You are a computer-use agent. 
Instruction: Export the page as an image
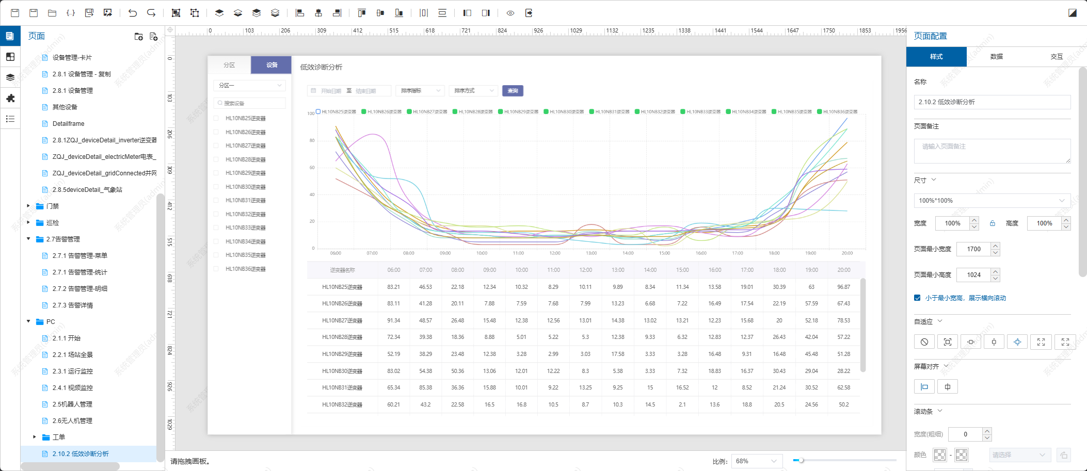[x=108, y=13]
